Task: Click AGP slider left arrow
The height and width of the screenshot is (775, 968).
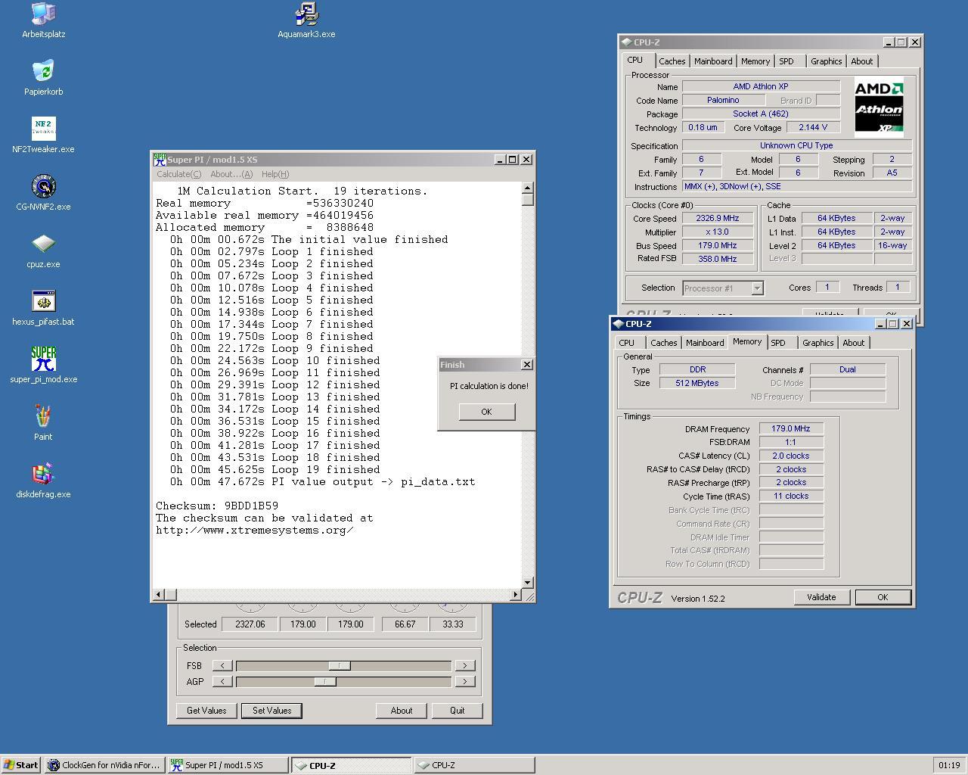Action: coord(222,681)
